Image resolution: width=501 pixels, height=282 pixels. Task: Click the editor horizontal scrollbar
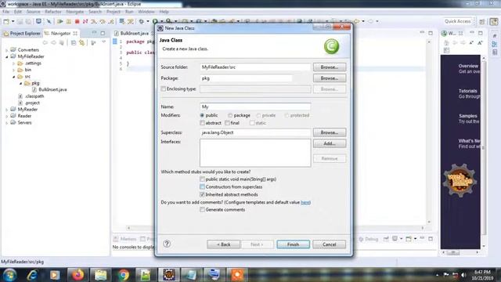click(x=275, y=228)
